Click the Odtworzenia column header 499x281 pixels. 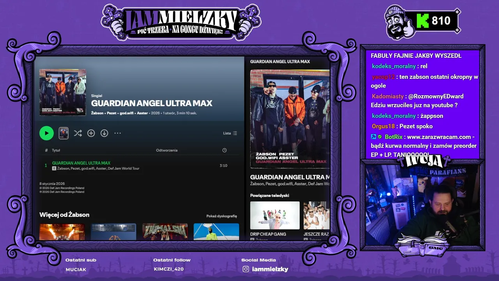click(x=167, y=150)
